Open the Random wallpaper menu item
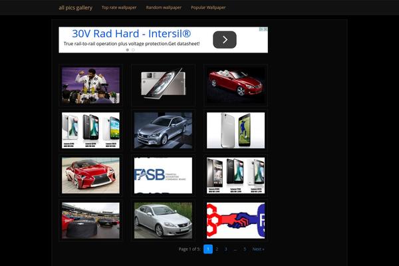399x266 pixels. 164,7
